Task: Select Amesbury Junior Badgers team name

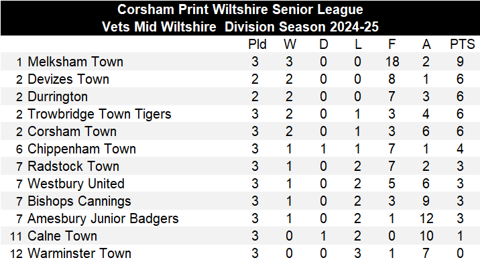Action: click(103, 219)
